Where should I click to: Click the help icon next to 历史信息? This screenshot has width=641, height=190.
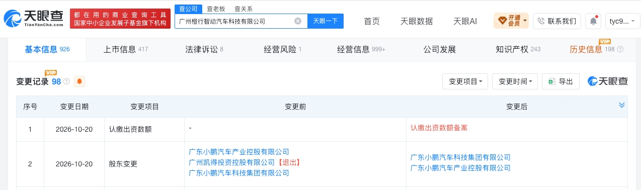click(x=620, y=49)
